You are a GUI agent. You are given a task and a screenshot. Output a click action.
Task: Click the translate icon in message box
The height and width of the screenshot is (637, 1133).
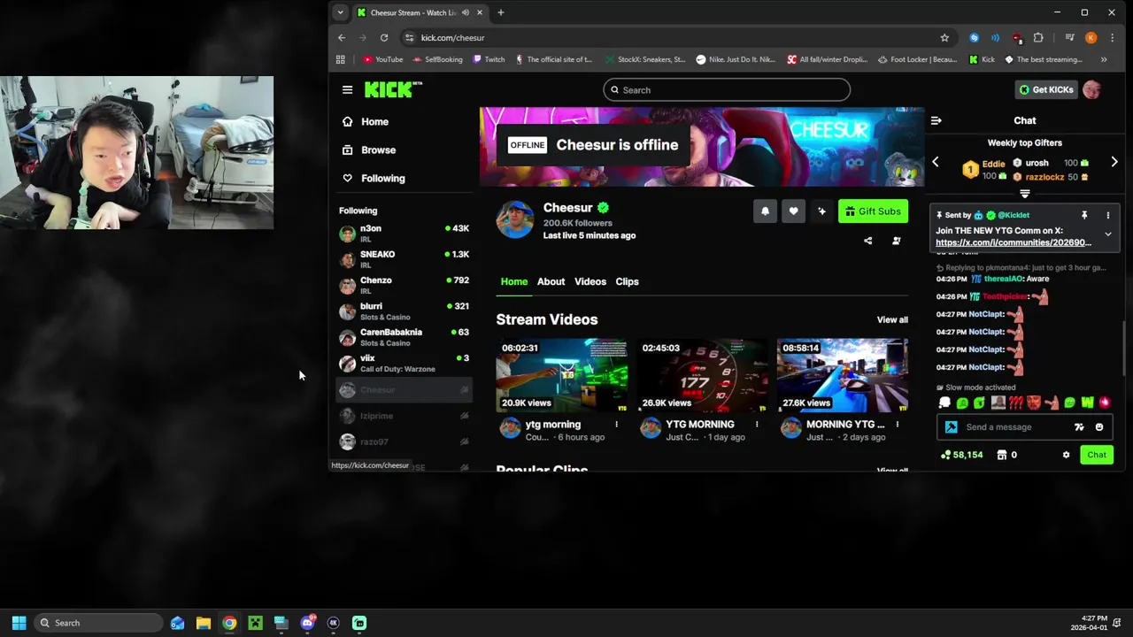pos(1079,427)
